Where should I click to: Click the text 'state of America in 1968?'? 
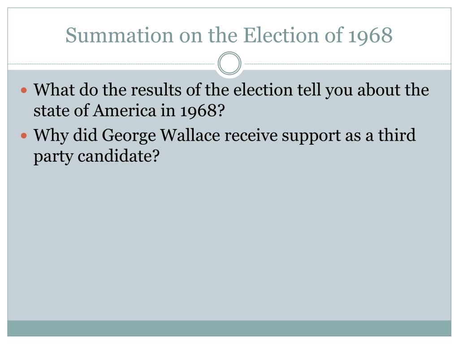(129, 111)
